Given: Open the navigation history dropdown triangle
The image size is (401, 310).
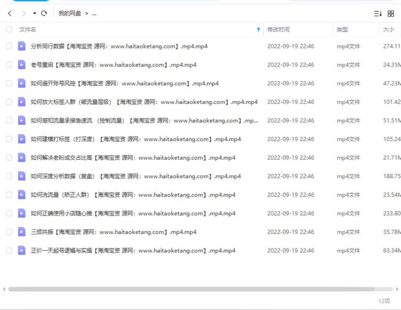Looking at the screenshot, I should [x=34, y=13].
